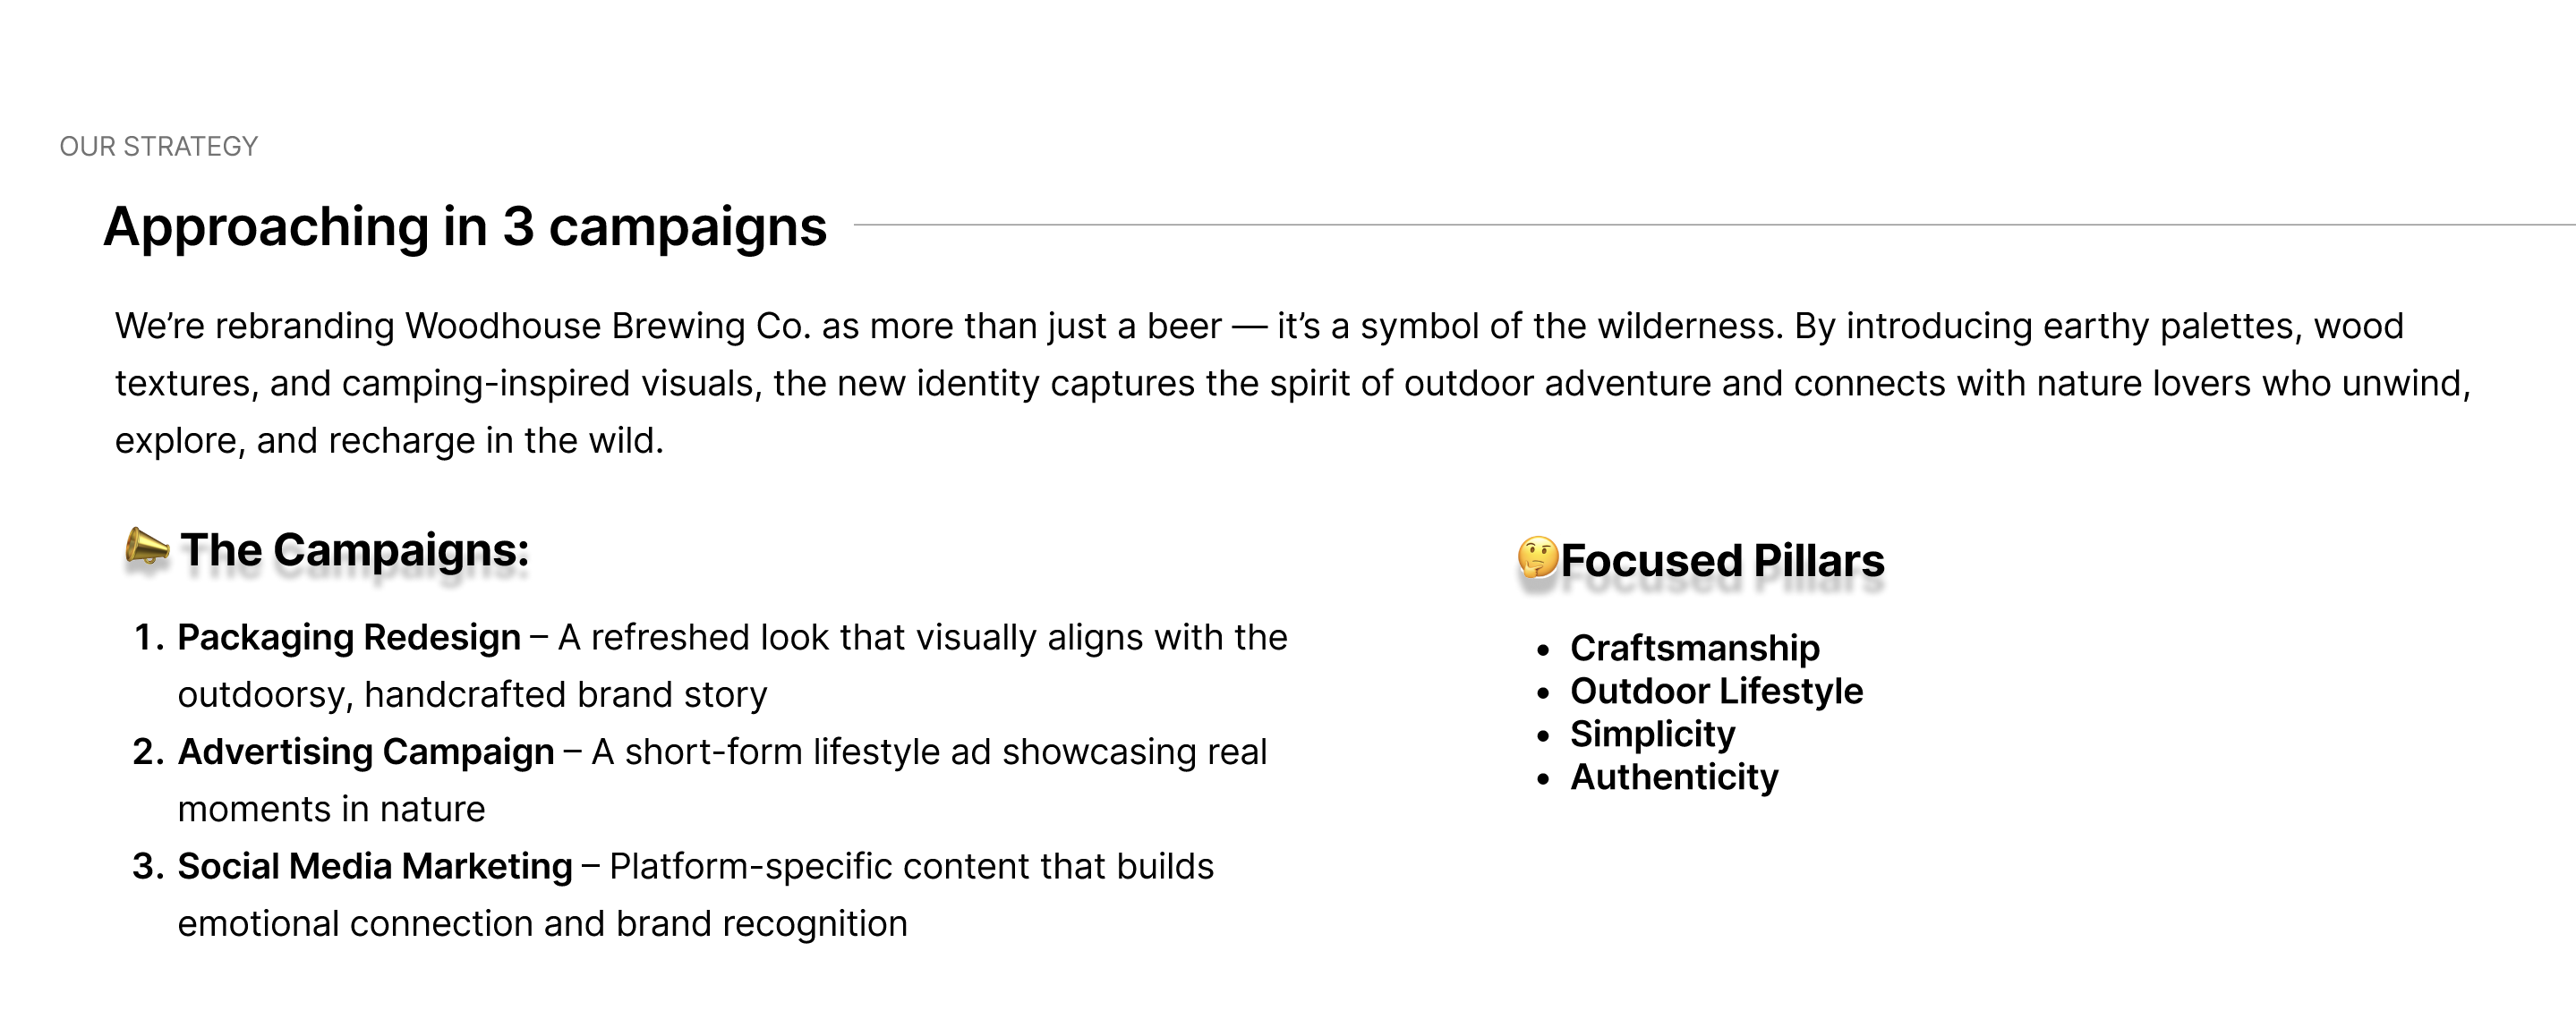
Task: Click the text 'outdoorsy, handcrafted brand story'
Action: 472,695
